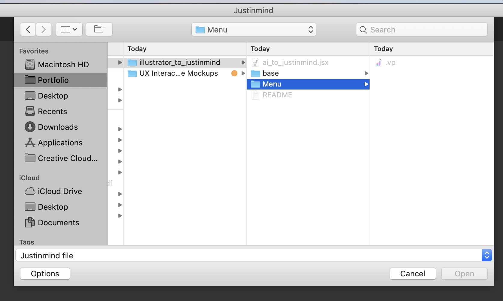Click the Options button
Viewport: 503px width, 301px height.
pyautogui.click(x=45, y=274)
